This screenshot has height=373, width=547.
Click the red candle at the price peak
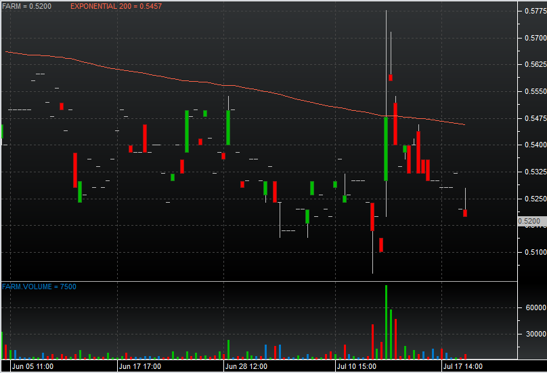click(x=391, y=77)
